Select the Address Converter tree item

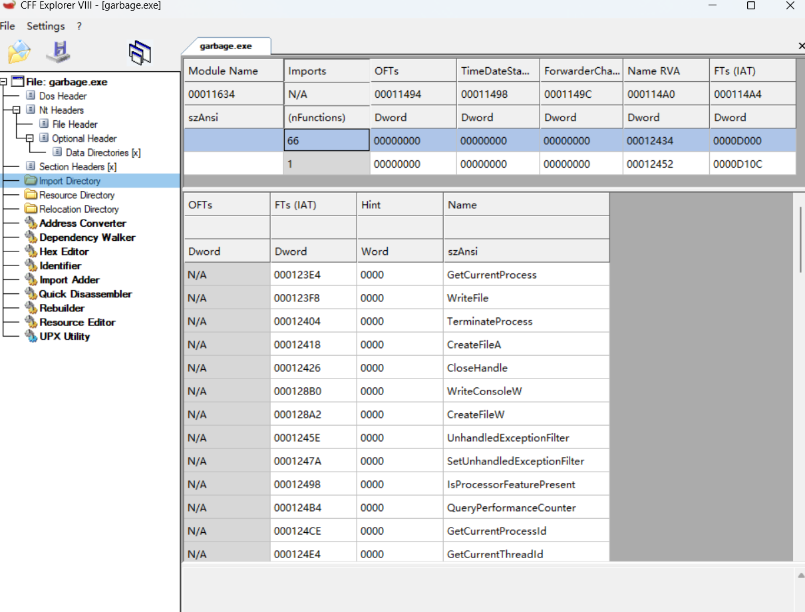coord(82,223)
